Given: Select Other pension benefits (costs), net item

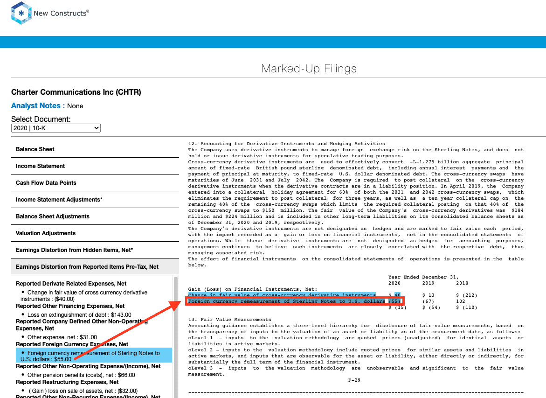Looking at the screenshot, I should click(81, 375).
